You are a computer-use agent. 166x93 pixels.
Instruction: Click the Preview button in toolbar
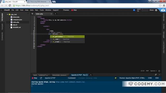click(x=66, y=10)
